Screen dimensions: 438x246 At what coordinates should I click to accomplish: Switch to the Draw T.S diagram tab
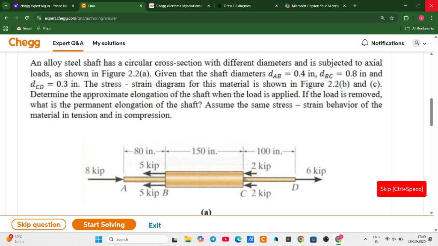248,6
